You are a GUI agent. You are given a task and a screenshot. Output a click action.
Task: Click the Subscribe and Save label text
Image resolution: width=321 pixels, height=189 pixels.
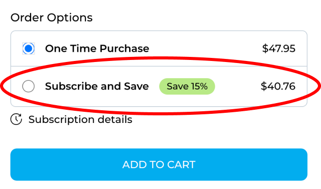97,86
